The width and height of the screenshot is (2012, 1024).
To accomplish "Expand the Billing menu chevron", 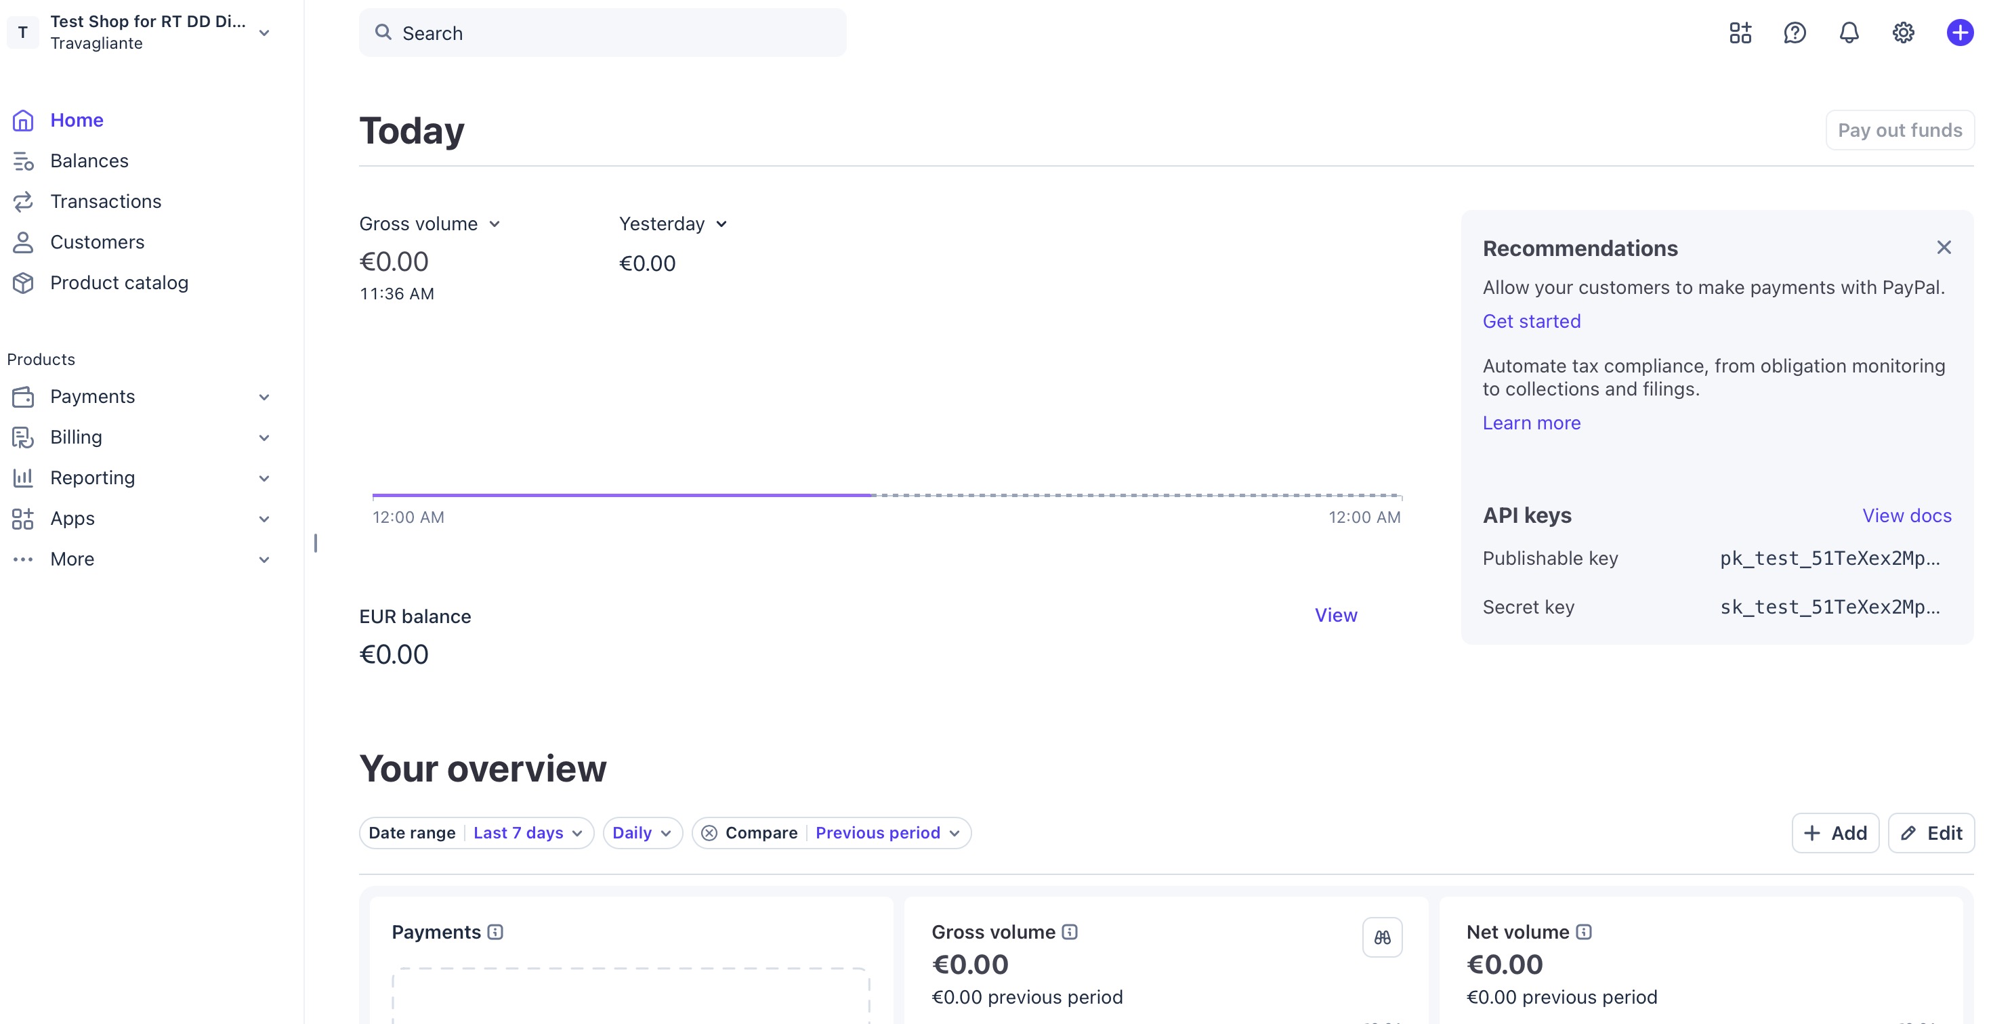I will point(264,438).
